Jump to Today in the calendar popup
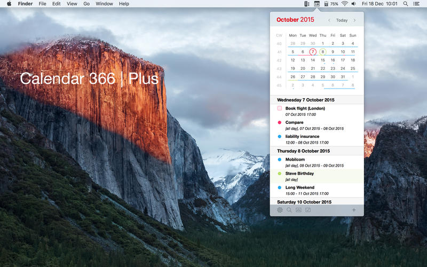Image resolution: width=427 pixels, height=267 pixels. [342, 20]
